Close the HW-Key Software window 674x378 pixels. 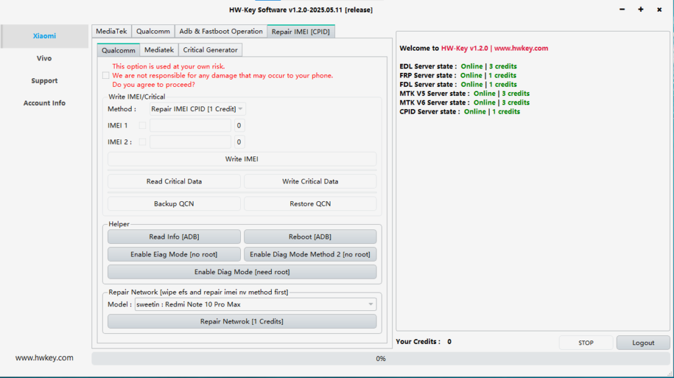coord(660,9)
